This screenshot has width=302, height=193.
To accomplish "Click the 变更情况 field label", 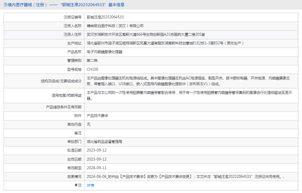I will click(x=74, y=177).
